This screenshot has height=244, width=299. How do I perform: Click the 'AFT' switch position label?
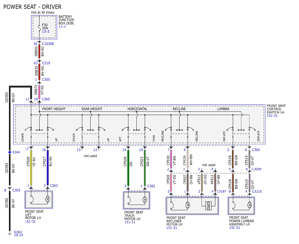click(x=120, y=139)
